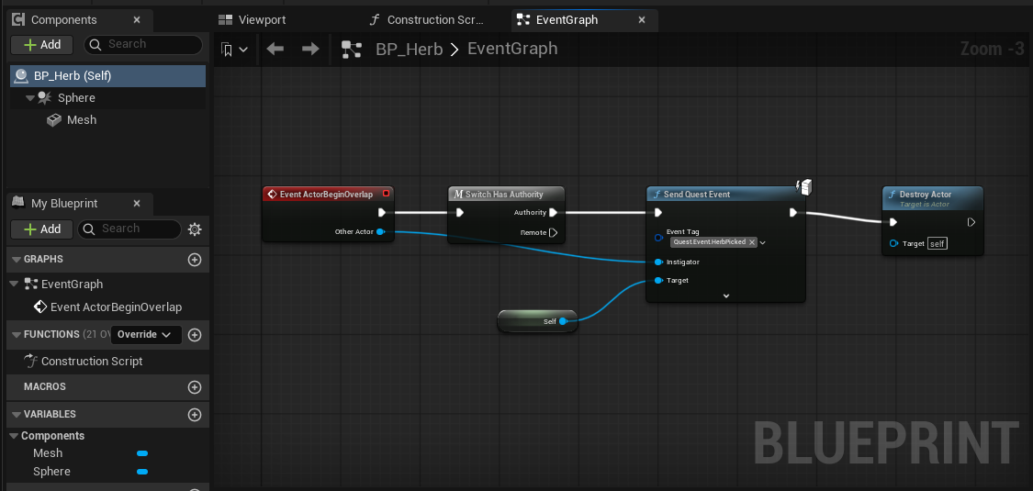The width and height of the screenshot is (1033, 491).
Task: Close the EventGraph tab
Action: (x=642, y=20)
